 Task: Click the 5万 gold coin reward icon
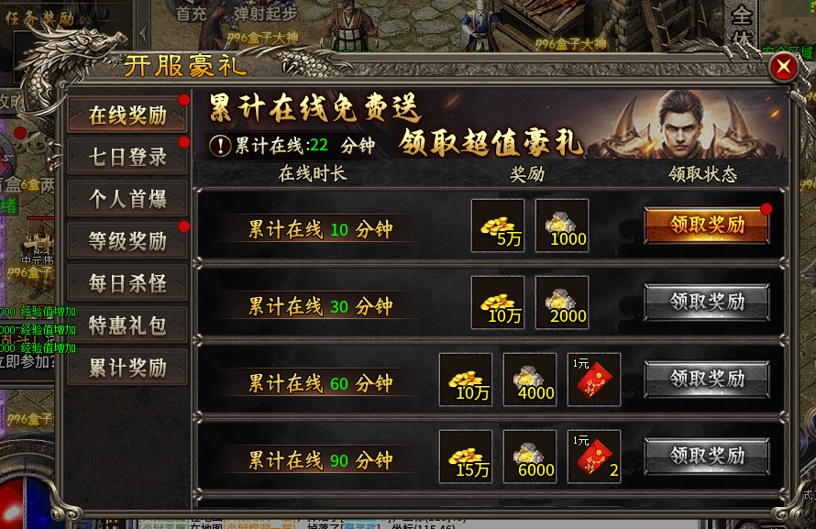click(498, 226)
